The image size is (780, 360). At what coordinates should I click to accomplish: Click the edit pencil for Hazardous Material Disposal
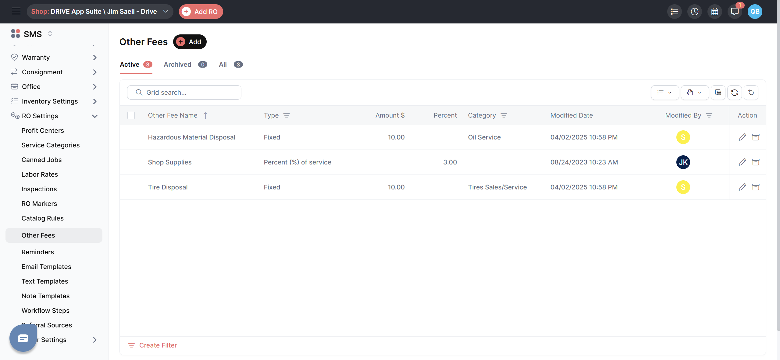[x=742, y=137]
